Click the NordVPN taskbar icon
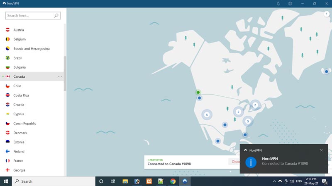The height and width of the screenshot is (186, 332). 185,181
